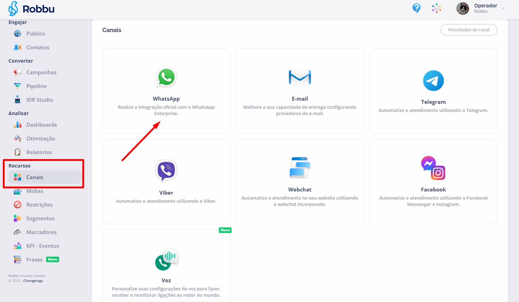Go to Dashboards in the sidebar
This screenshot has height=302, width=519.
[x=42, y=125]
